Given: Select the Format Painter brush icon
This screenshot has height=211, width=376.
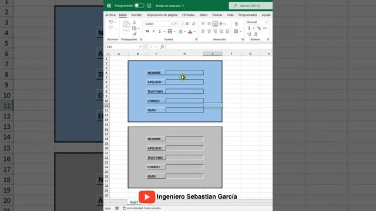Looking at the screenshot, I should (135, 34).
